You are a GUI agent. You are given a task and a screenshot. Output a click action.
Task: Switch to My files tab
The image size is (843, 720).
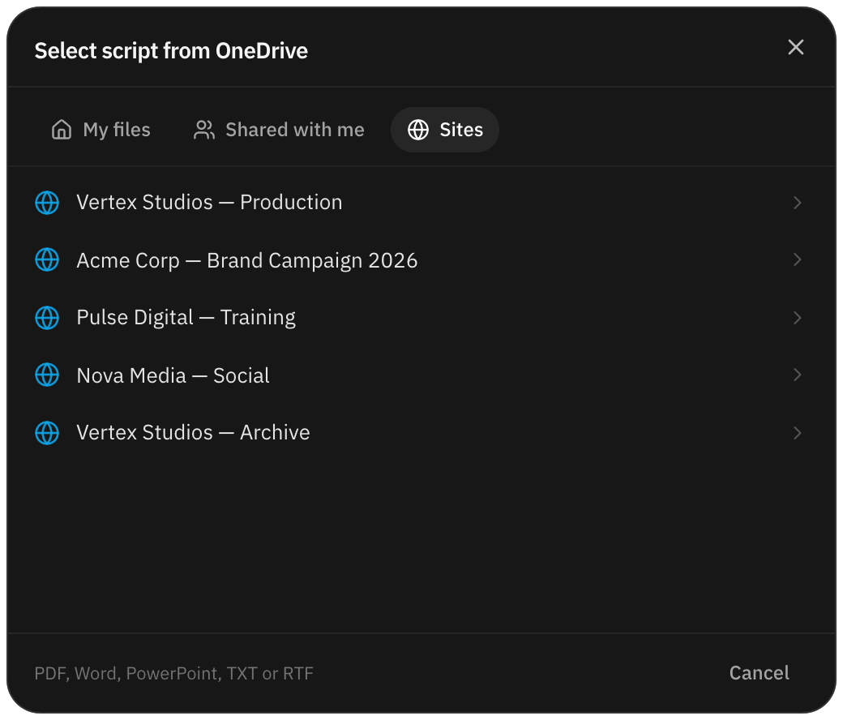tap(101, 130)
